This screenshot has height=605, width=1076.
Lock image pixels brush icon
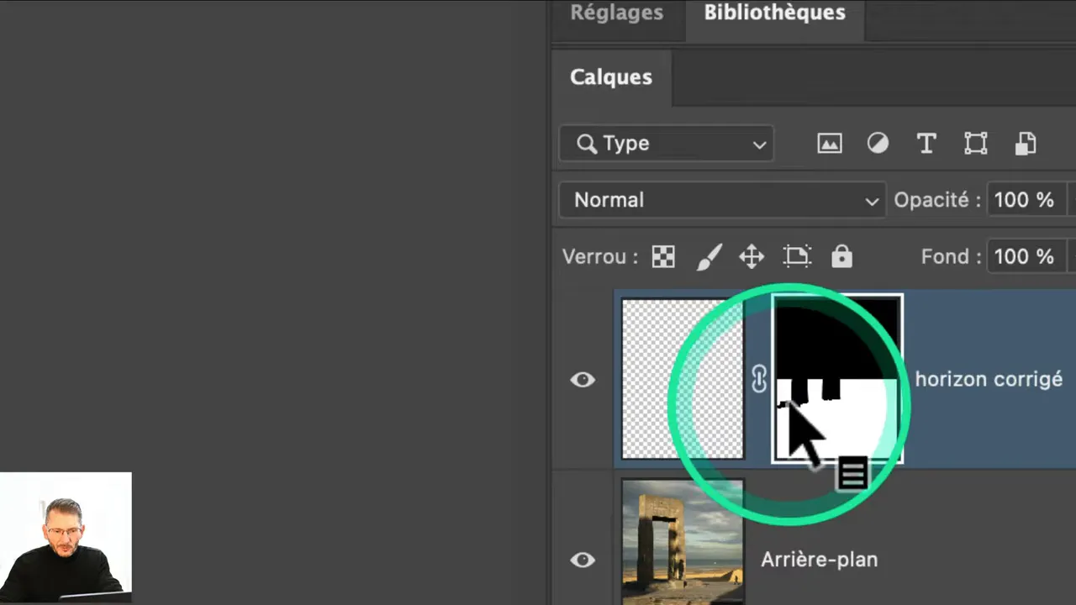point(709,257)
